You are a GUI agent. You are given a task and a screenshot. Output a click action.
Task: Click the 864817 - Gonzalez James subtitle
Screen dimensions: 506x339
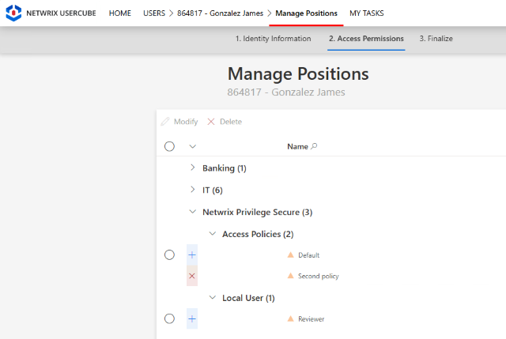pyautogui.click(x=286, y=92)
